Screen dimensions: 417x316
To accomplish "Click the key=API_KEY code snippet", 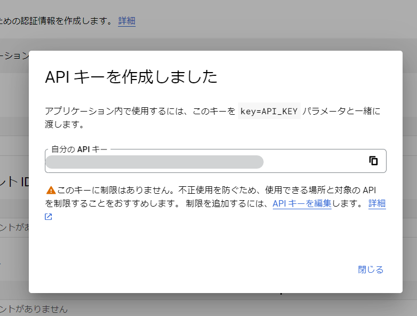I will click(269, 111).
